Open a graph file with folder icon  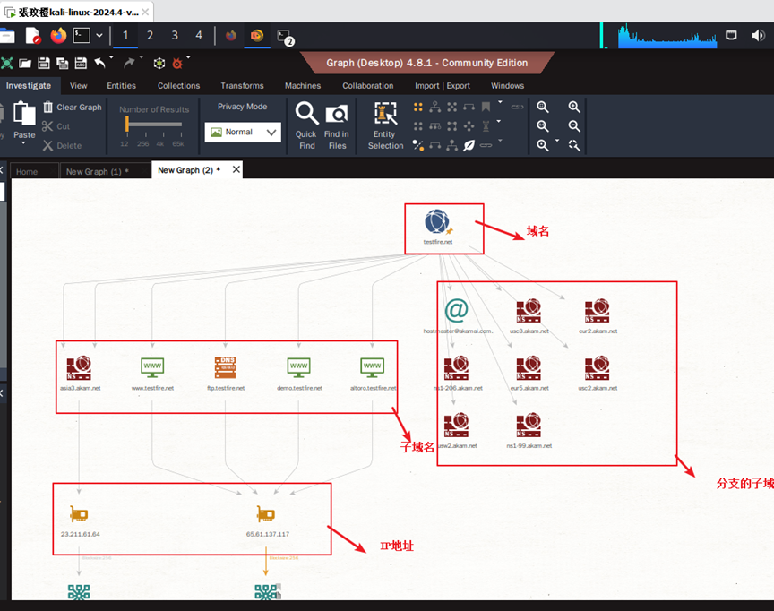[x=25, y=64]
